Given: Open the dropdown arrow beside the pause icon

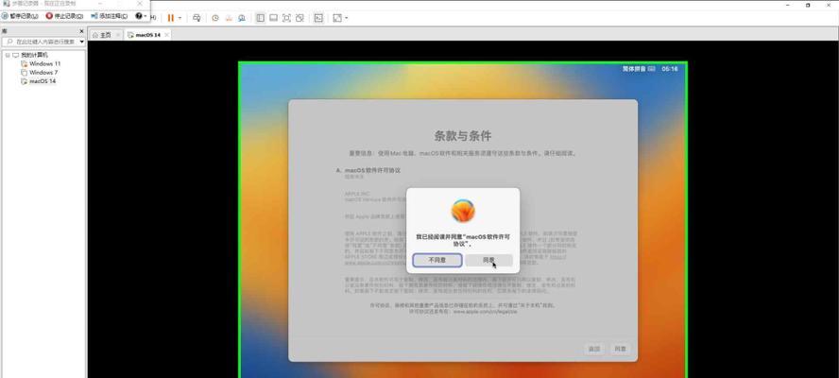Looking at the screenshot, I should pyautogui.click(x=180, y=18).
